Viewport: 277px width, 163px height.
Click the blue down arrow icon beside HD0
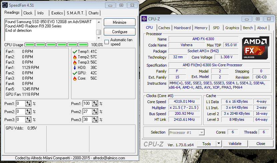point(75,68)
